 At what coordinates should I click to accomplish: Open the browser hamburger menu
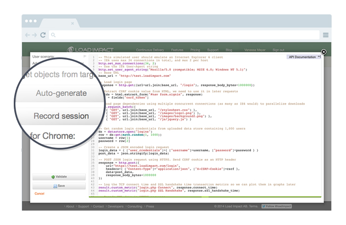(326, 35)
